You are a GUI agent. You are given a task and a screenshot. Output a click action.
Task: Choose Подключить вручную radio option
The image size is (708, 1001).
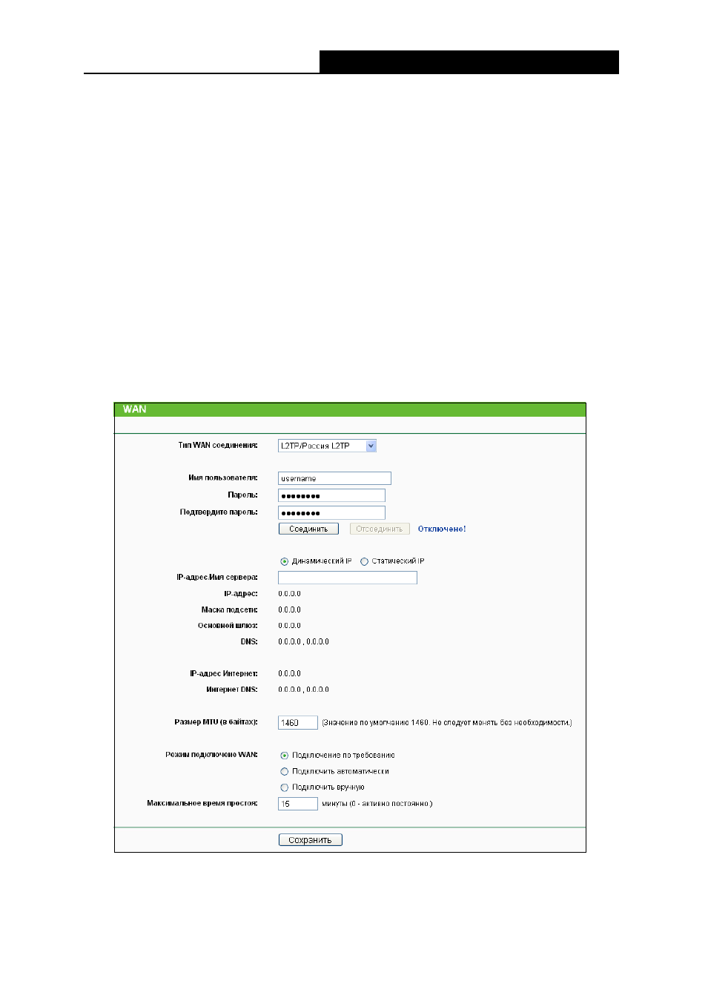[x=284, y=787]
